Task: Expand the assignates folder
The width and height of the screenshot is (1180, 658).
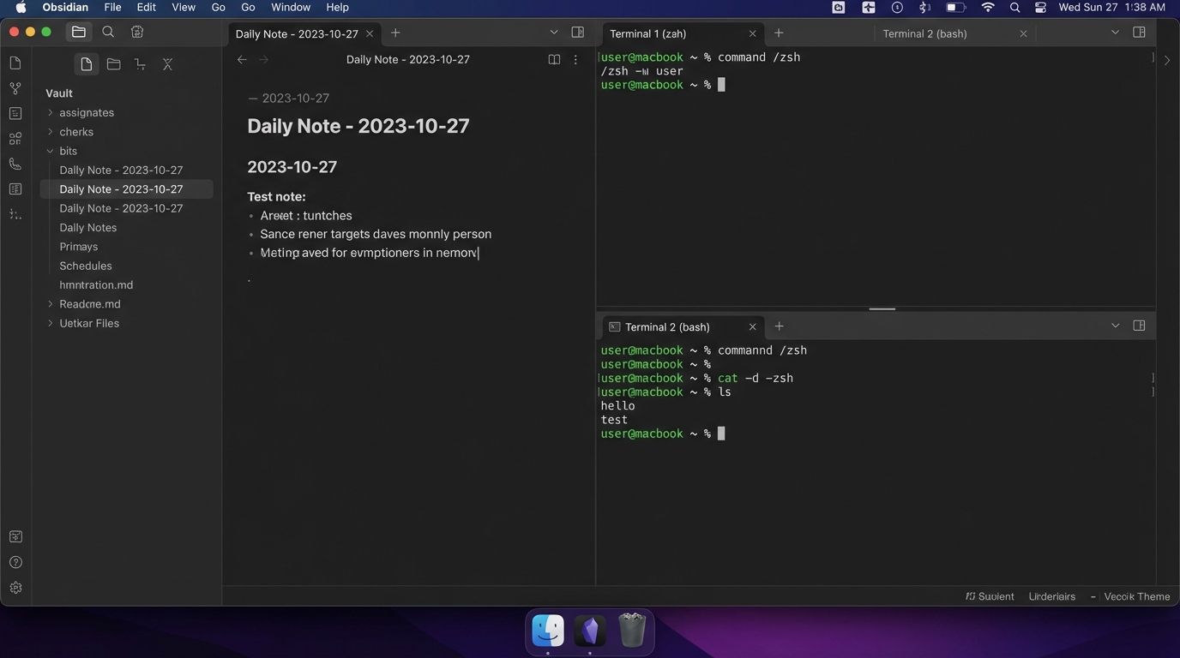Action: pos(51,112)
